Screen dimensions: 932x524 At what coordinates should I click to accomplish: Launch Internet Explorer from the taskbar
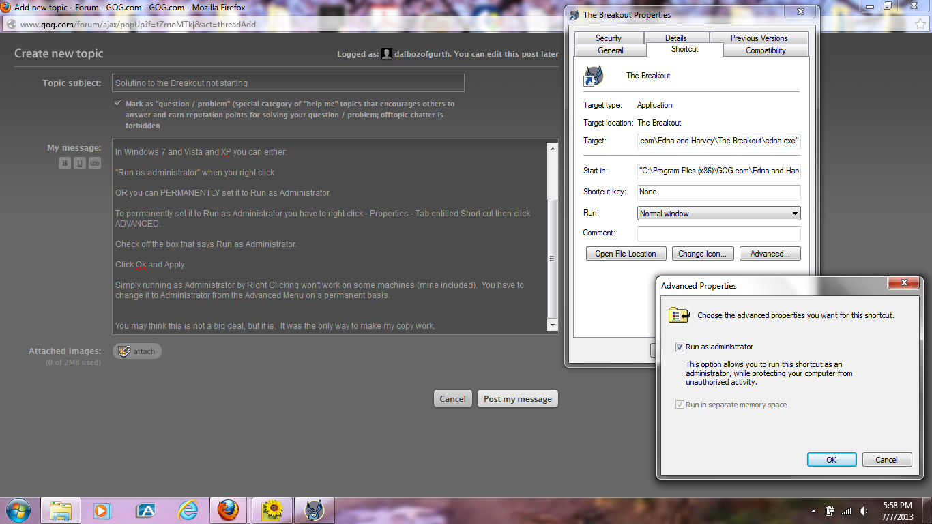(x=188, y=510)
